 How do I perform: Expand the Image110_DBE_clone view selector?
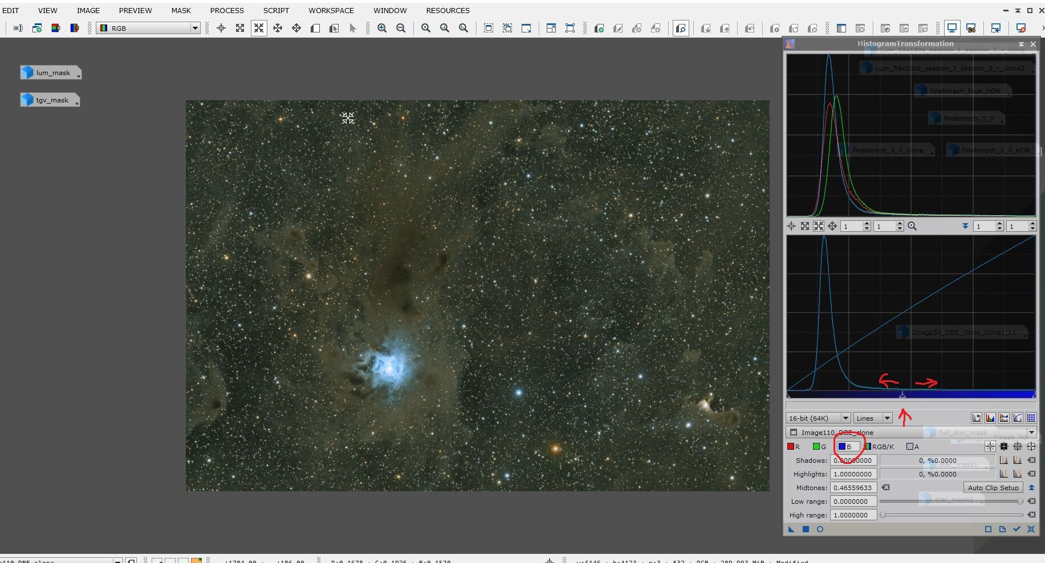click(x=1031, y=432)
